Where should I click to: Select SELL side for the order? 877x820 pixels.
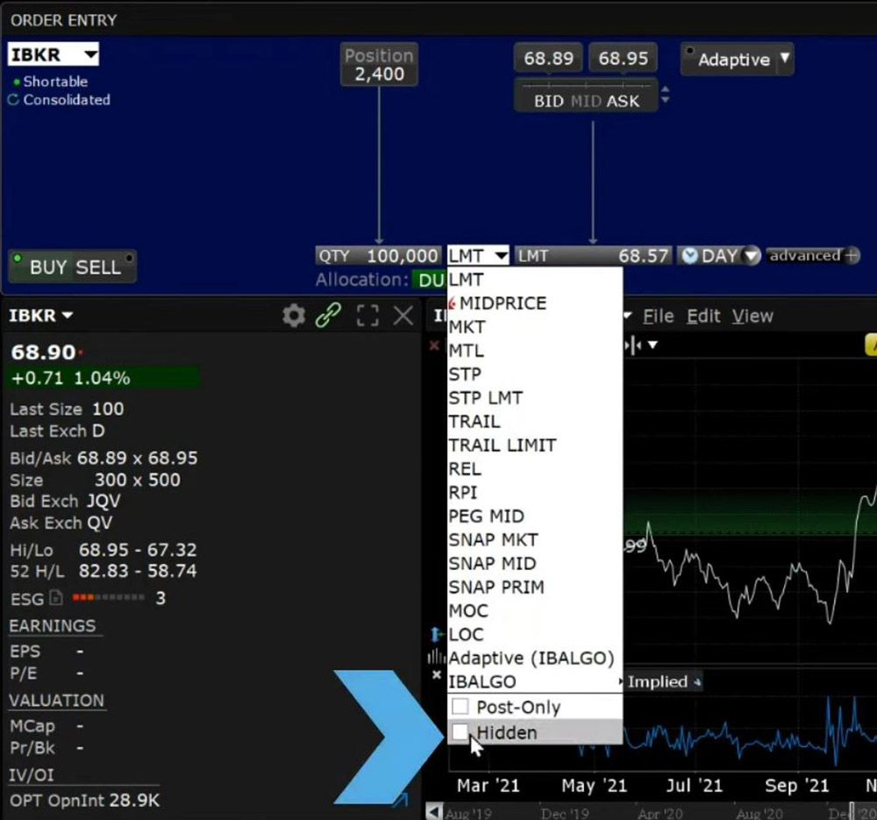point(98,267)
